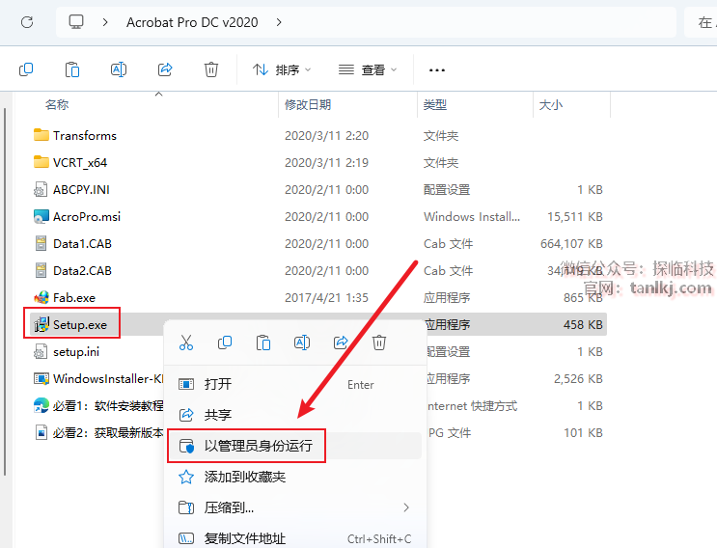The image size is (717, 548).
Task: Click the context menu Paste icon
Action: [263, 342]
